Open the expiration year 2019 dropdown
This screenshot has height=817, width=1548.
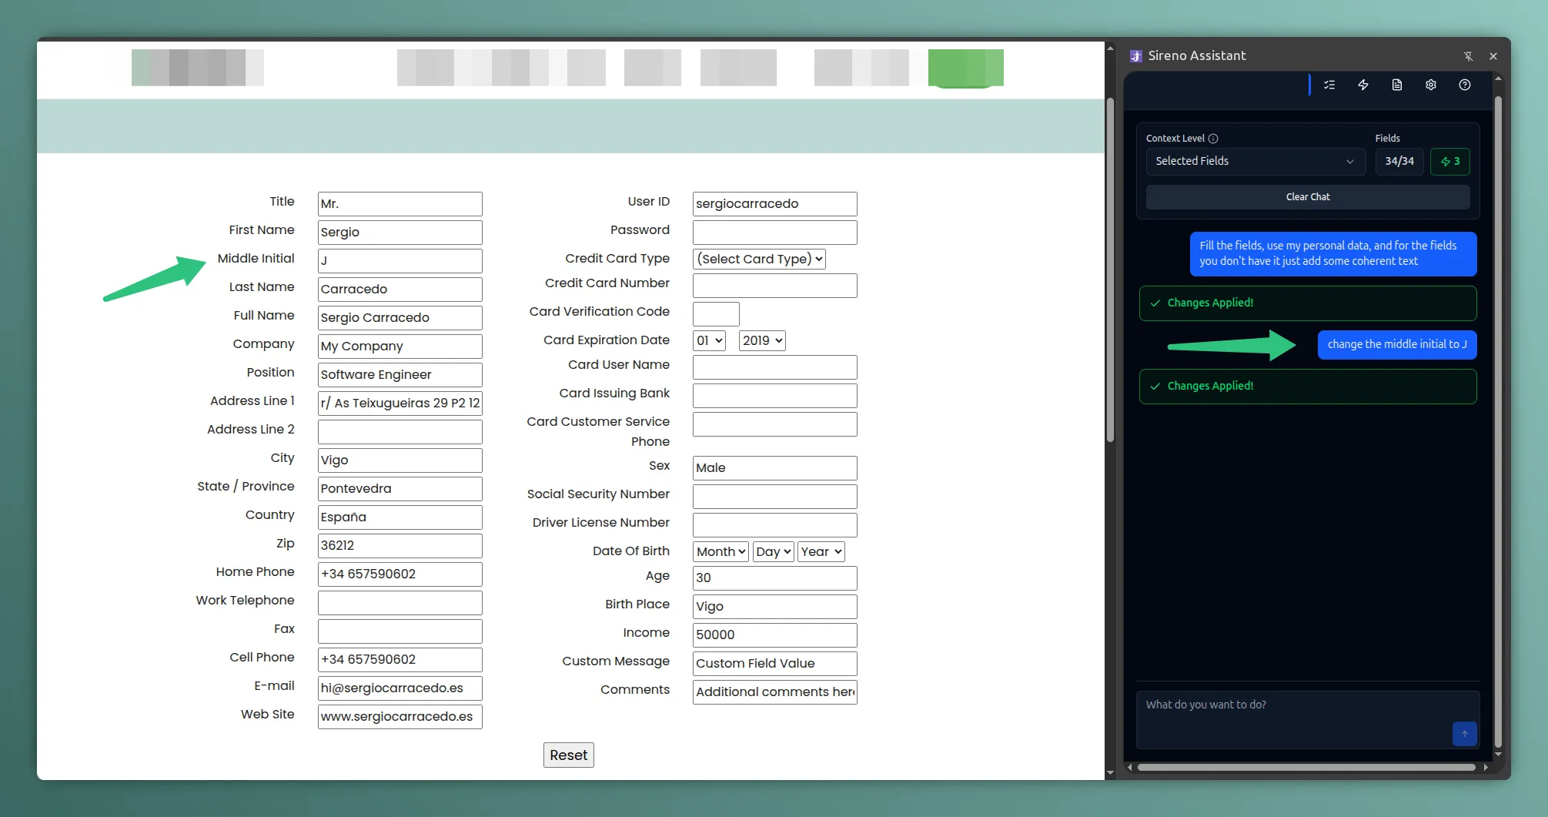[x=762, y=341]
